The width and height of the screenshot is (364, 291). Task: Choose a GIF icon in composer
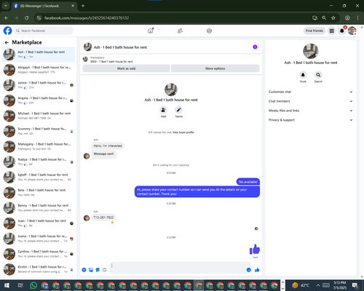[x=104, y=270]
